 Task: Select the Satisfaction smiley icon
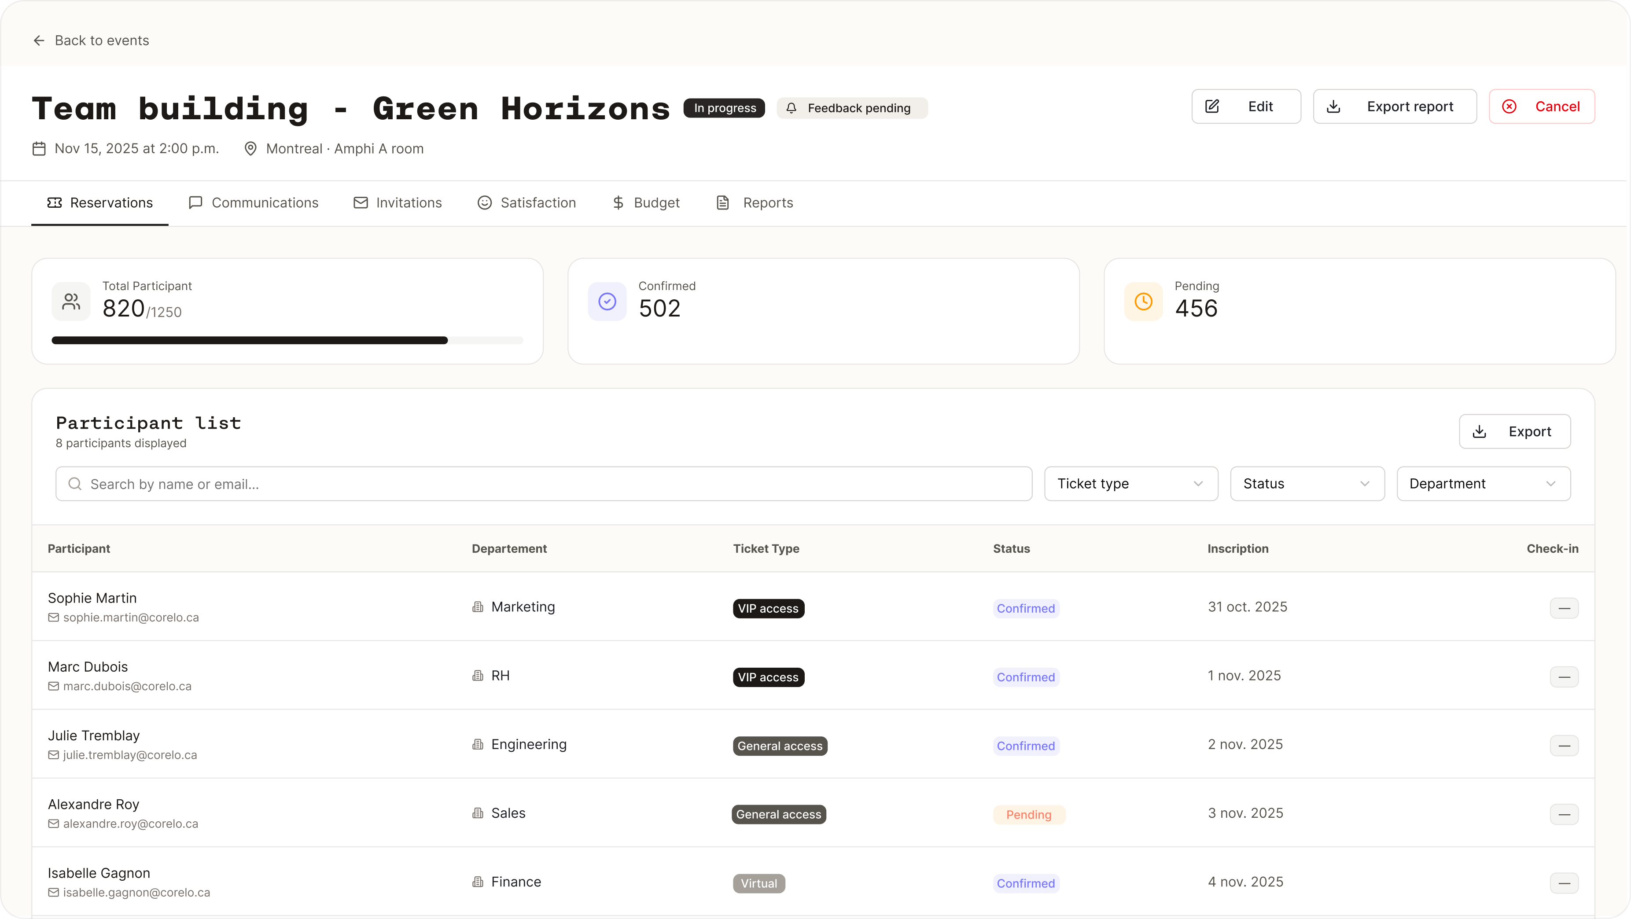(x=484, y=202)
